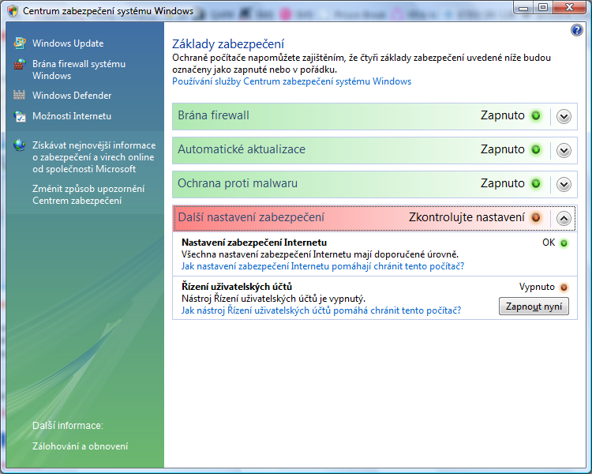Click the Brána firewall header label
This screenshot has width=592, height=474.
213,115
